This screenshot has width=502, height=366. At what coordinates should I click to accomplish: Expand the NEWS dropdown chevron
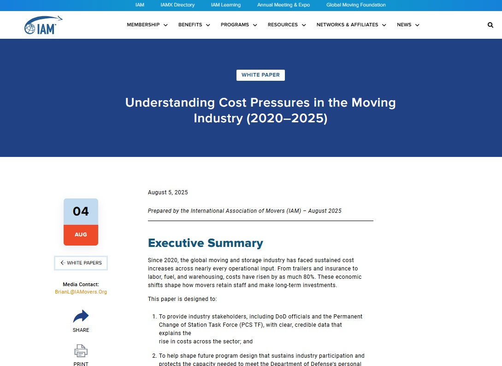pos(417,25)
